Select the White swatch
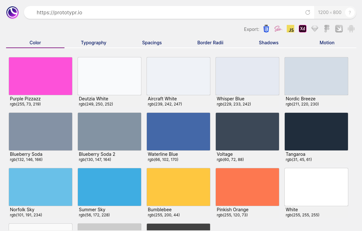 (x=316, y=187)
